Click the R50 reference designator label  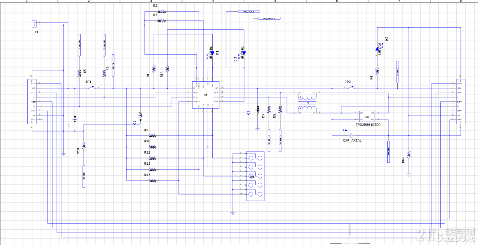78,152
